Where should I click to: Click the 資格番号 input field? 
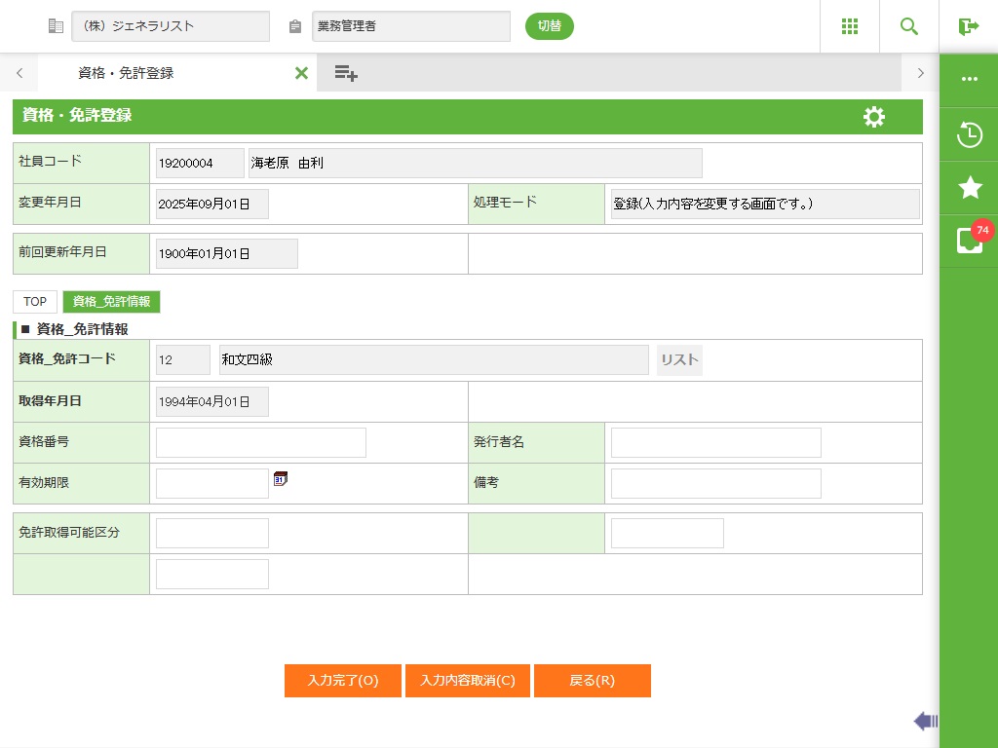pyautogui.click(x=260, y=442)
